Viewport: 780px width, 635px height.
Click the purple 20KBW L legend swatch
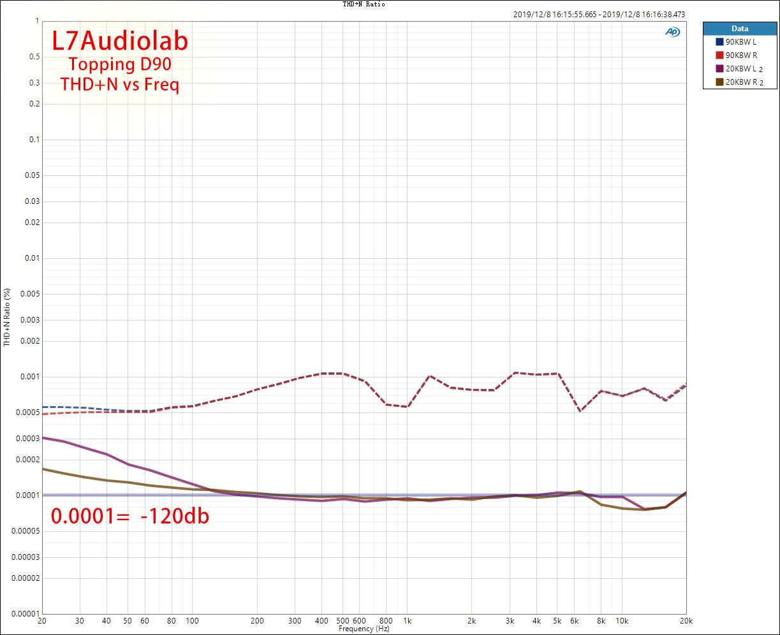(719, 69)
